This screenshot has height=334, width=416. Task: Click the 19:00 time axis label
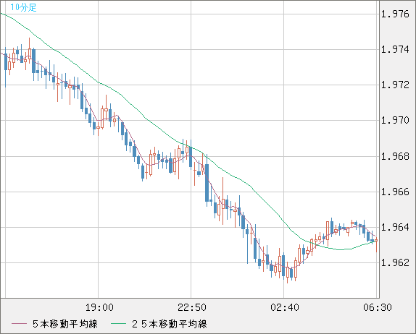click(99, 307)
